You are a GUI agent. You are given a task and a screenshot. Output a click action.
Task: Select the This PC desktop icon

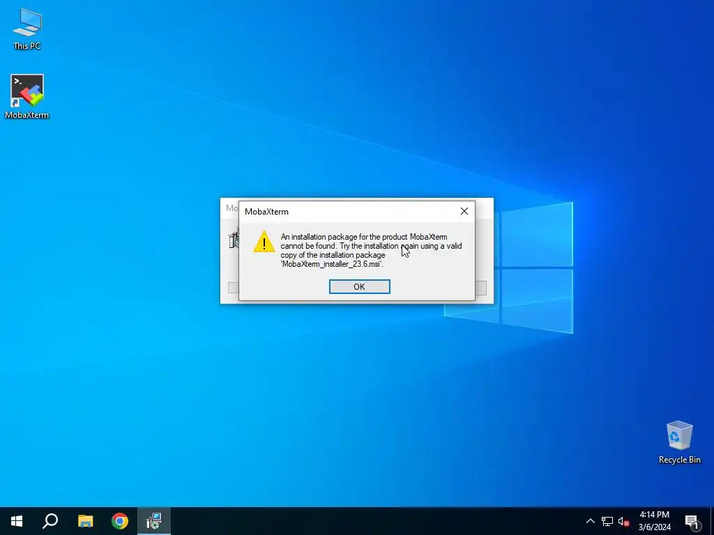coord(27,29)
